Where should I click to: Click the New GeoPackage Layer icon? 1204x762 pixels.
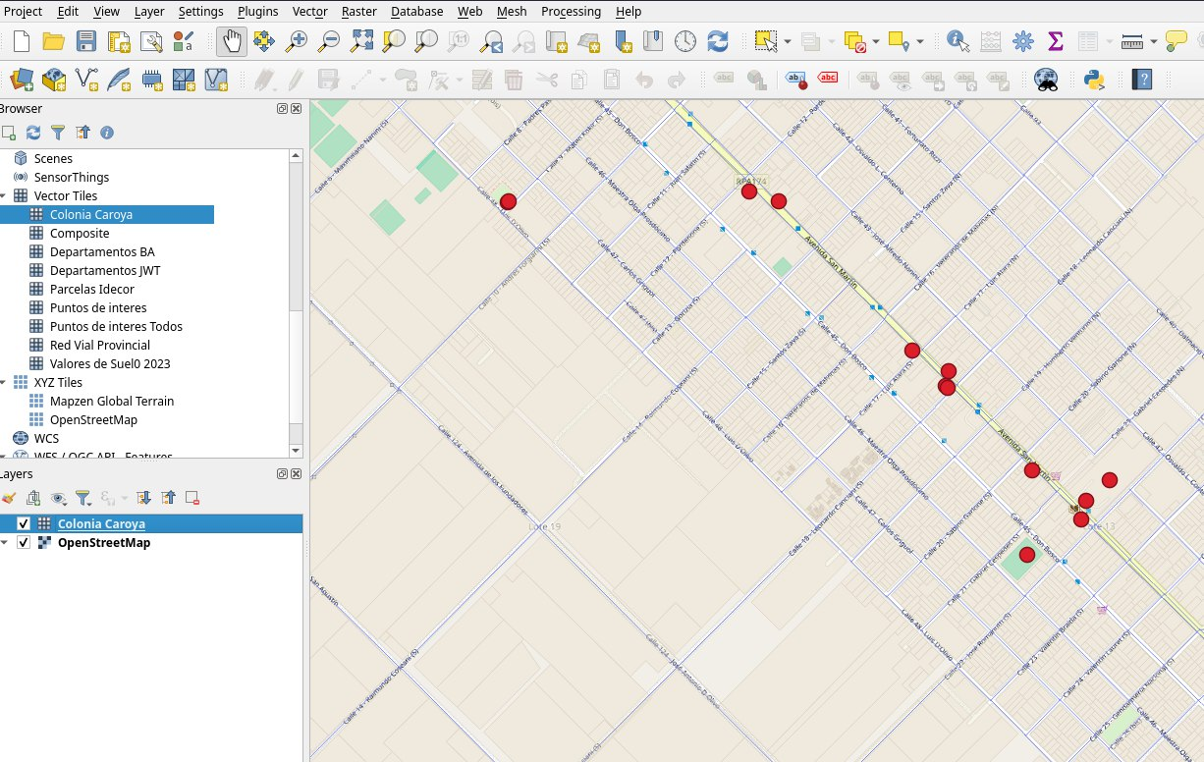(54, 79)
